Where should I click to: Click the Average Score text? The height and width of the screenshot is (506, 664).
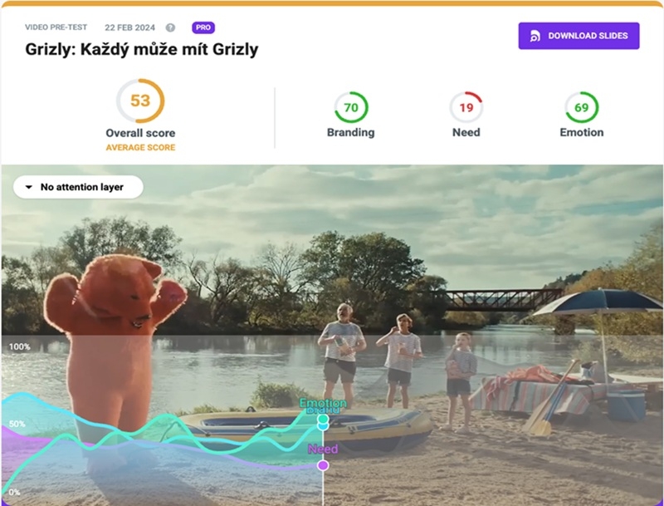coord(140,147)
